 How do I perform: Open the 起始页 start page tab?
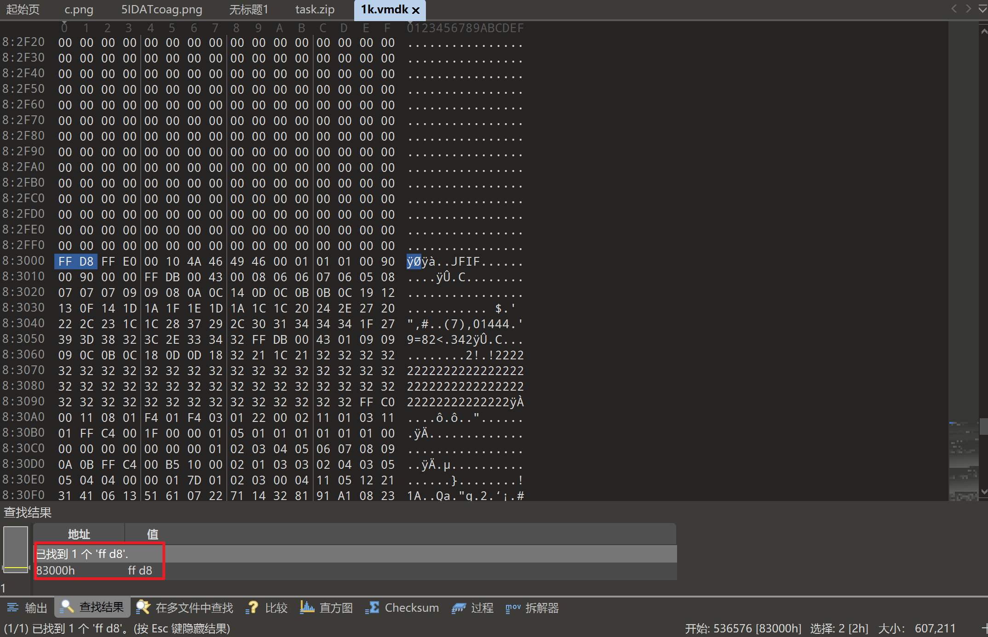pyautogui.click(x=23, y=10)
